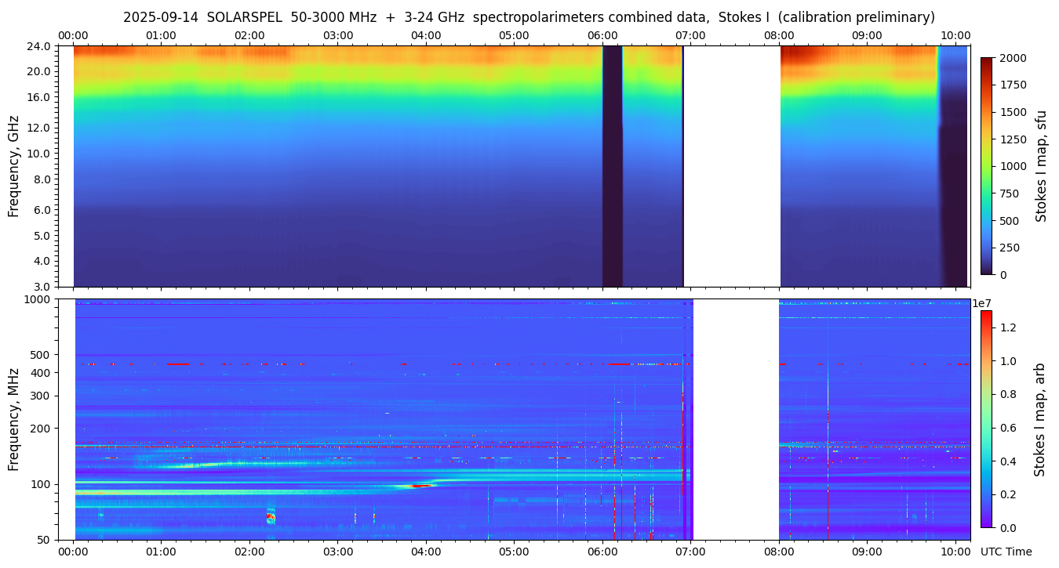
Task: Click the 03:00 tick on bottom axis
Action: coord(338,552)
